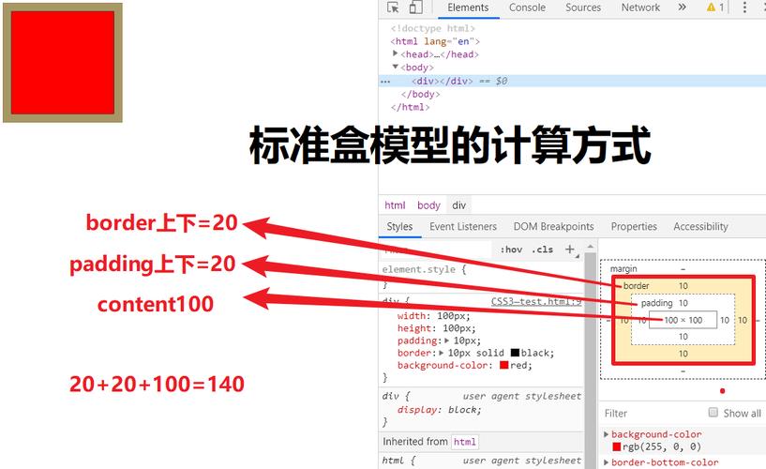The image size is (766, 469).
Task: Collapse the body element node
Action: (x=396, y=67)
